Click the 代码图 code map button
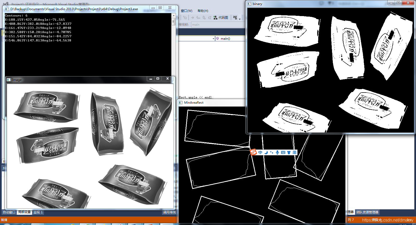This screenshot has height=225, width=416. click(221, 18)
